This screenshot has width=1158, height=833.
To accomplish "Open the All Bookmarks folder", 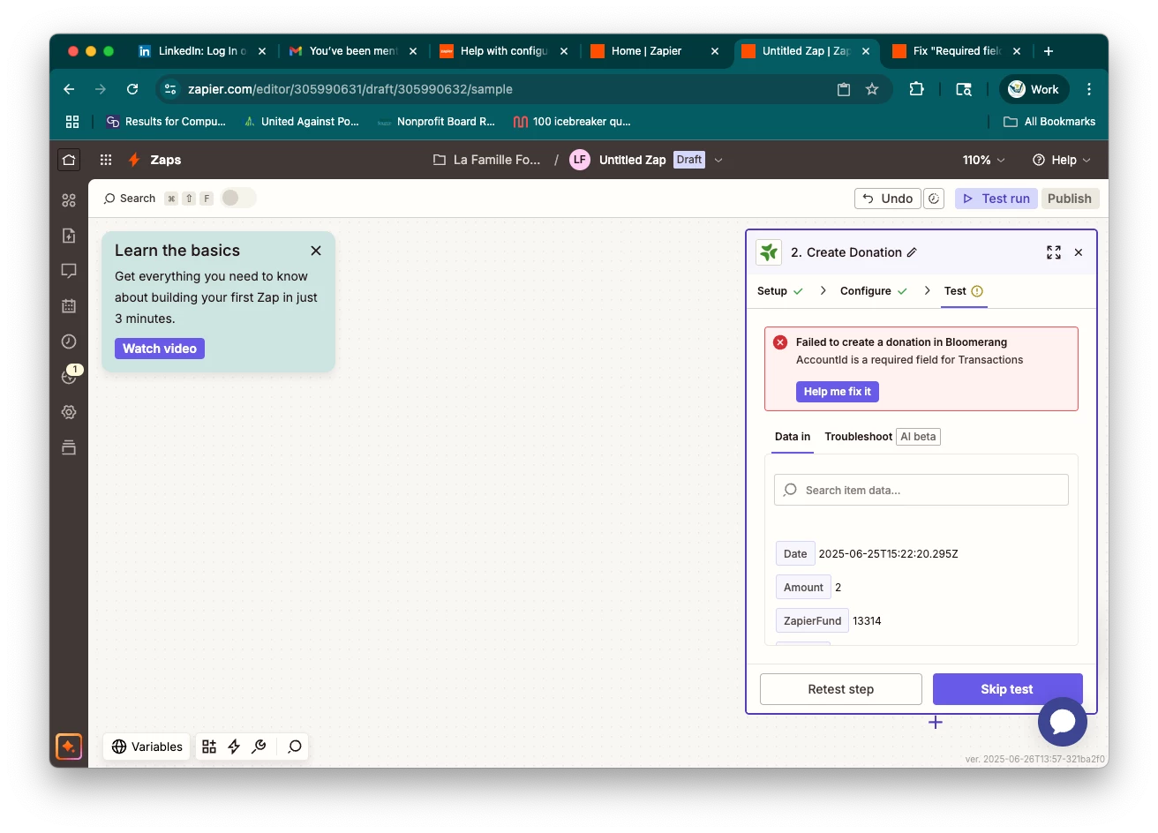I will pos(1049,122).
